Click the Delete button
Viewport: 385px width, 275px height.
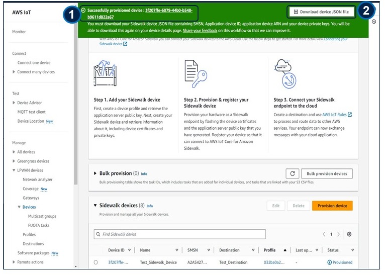point(299,206)
